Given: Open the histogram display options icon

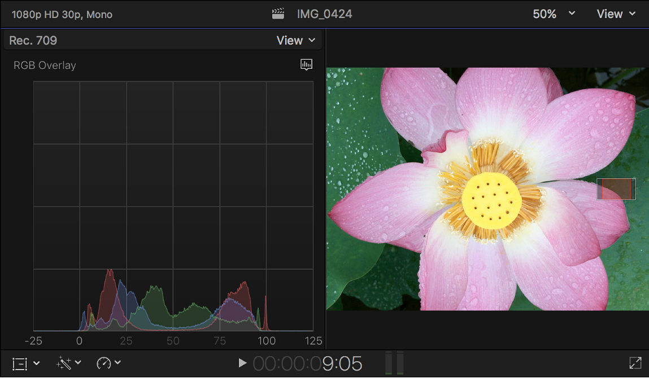Looking at the screenshot, I should (306, 65).
